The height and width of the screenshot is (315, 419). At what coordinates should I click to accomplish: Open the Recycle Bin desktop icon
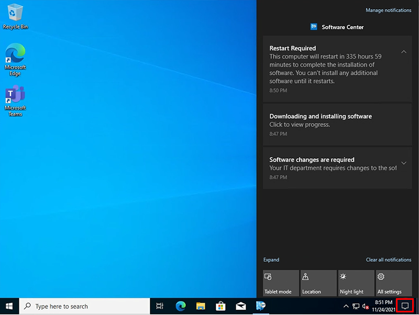coord(15,16)
